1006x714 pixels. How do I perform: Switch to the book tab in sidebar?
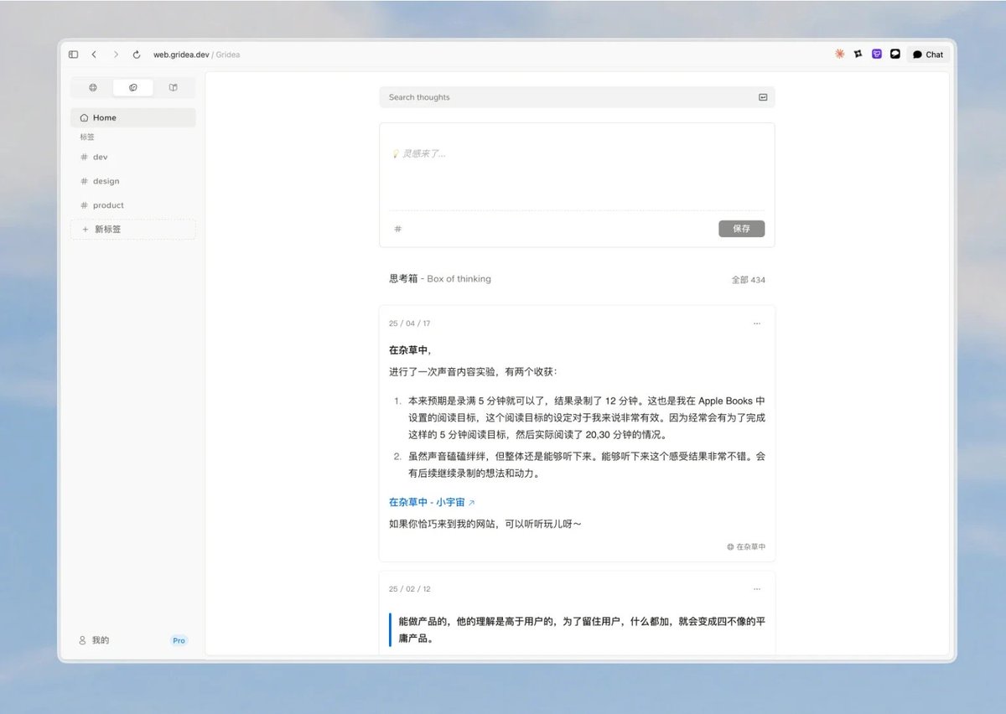pos(174,87)
